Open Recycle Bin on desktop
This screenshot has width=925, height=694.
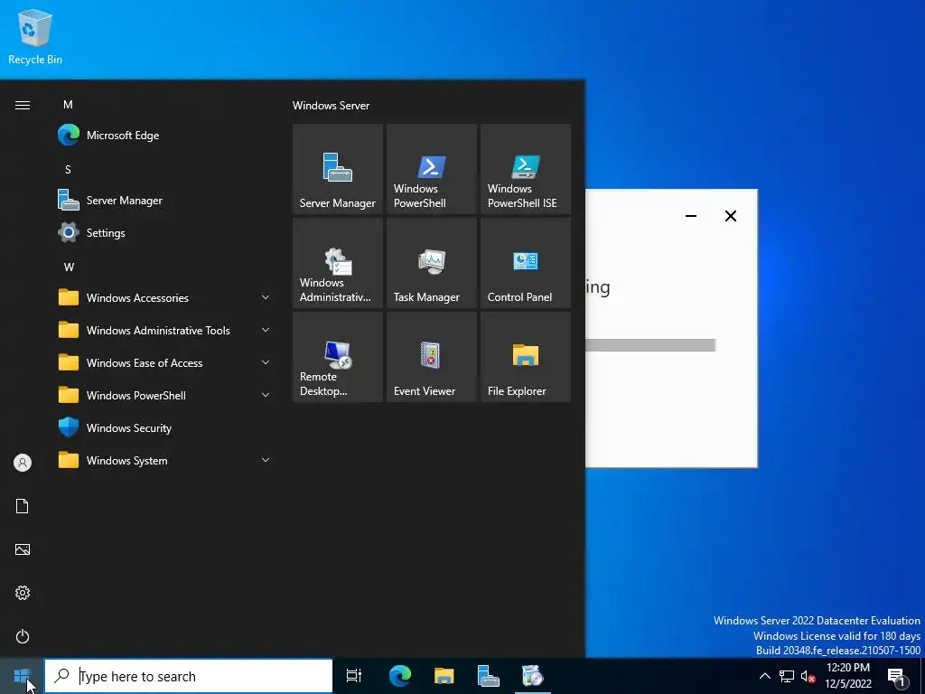click(35, 36)
